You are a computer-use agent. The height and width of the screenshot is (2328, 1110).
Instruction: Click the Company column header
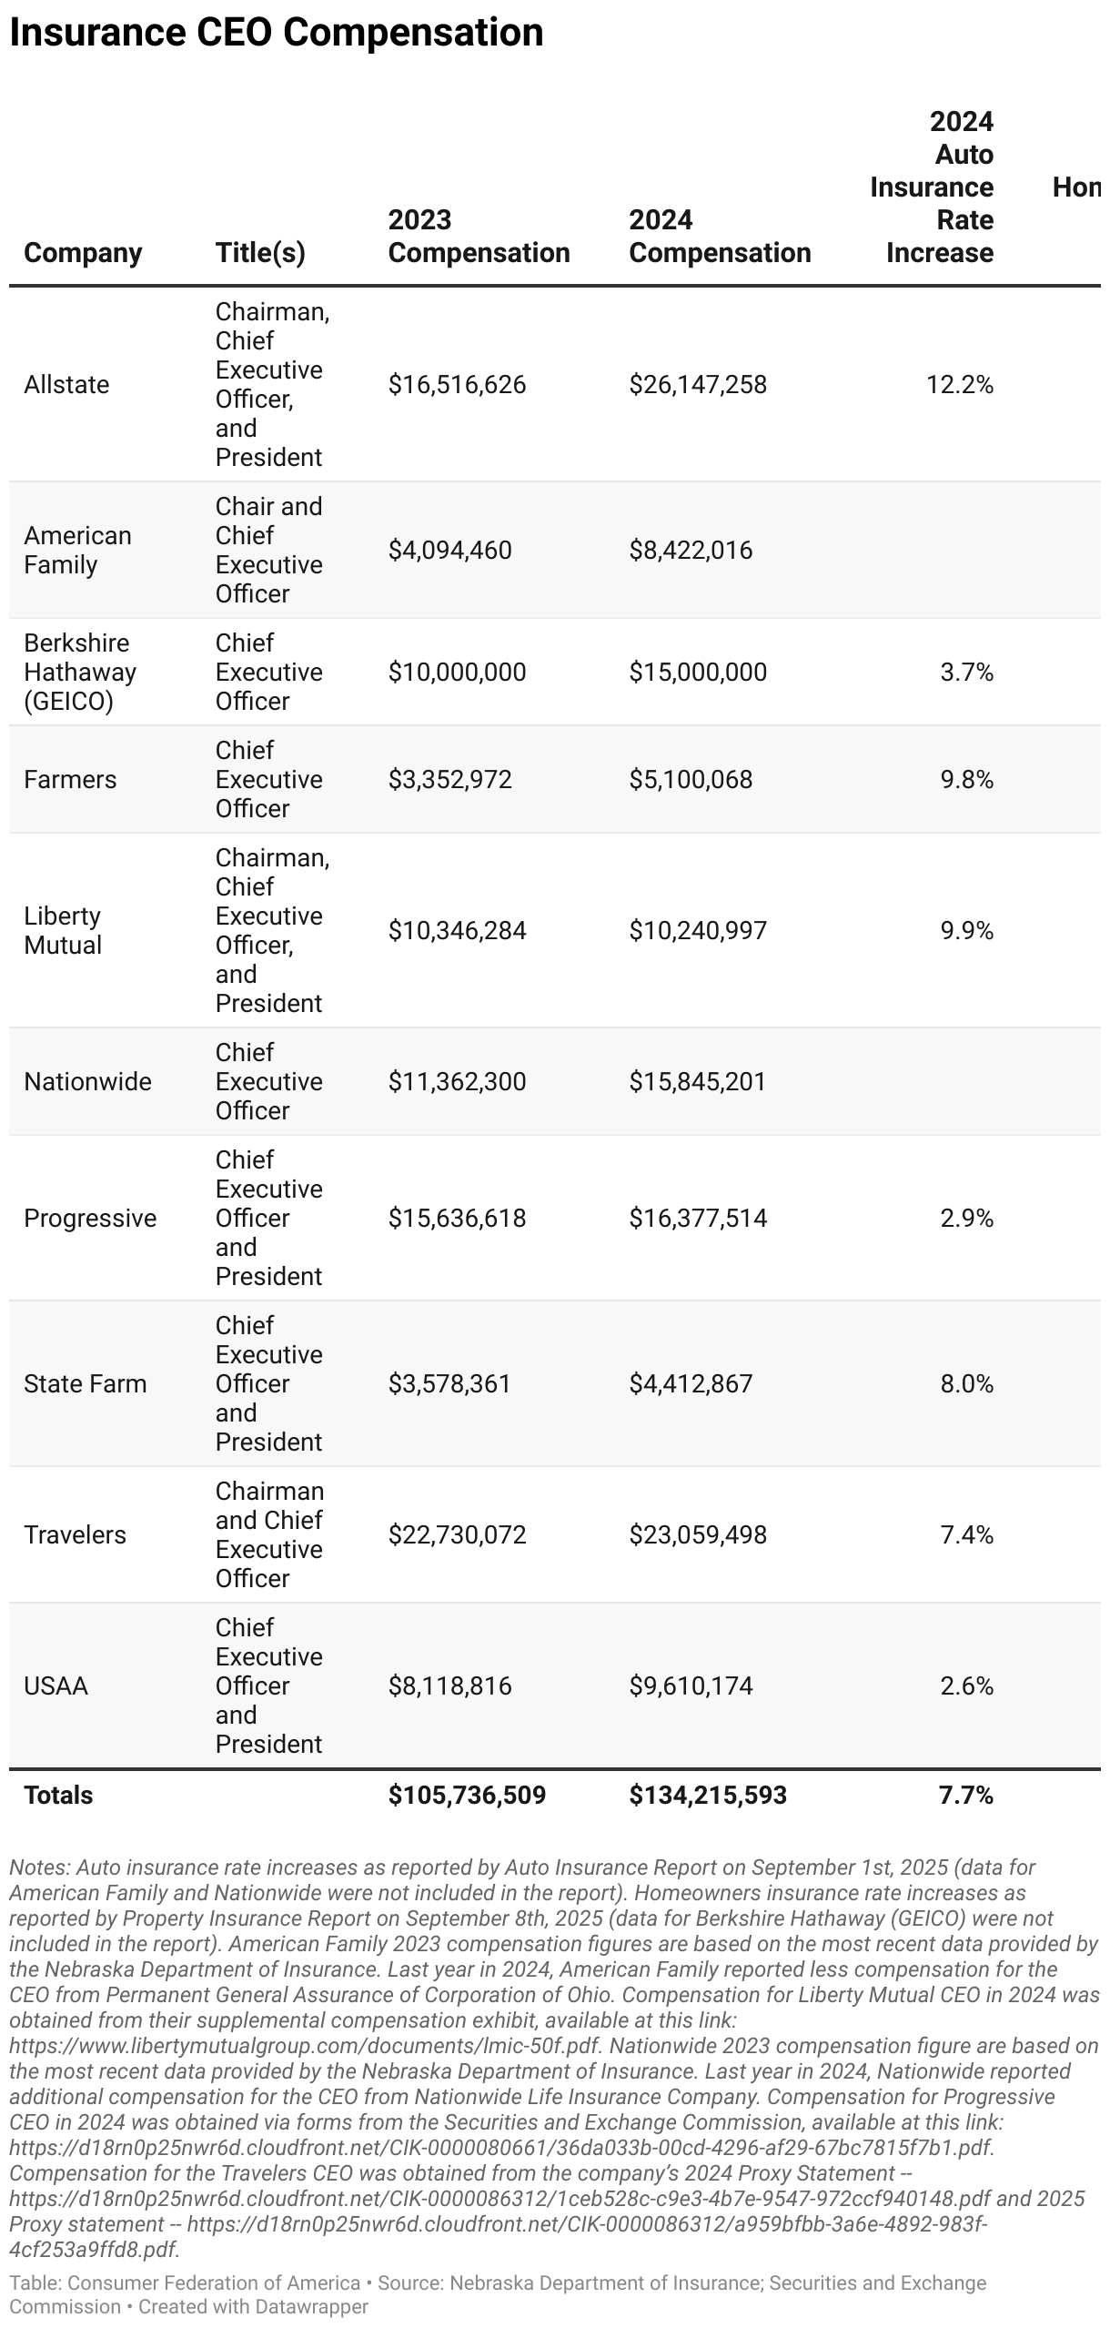[83, 253]
